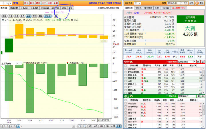
Task: Toggle the 紅綠燈 indicator button
Action: [47, 16]
